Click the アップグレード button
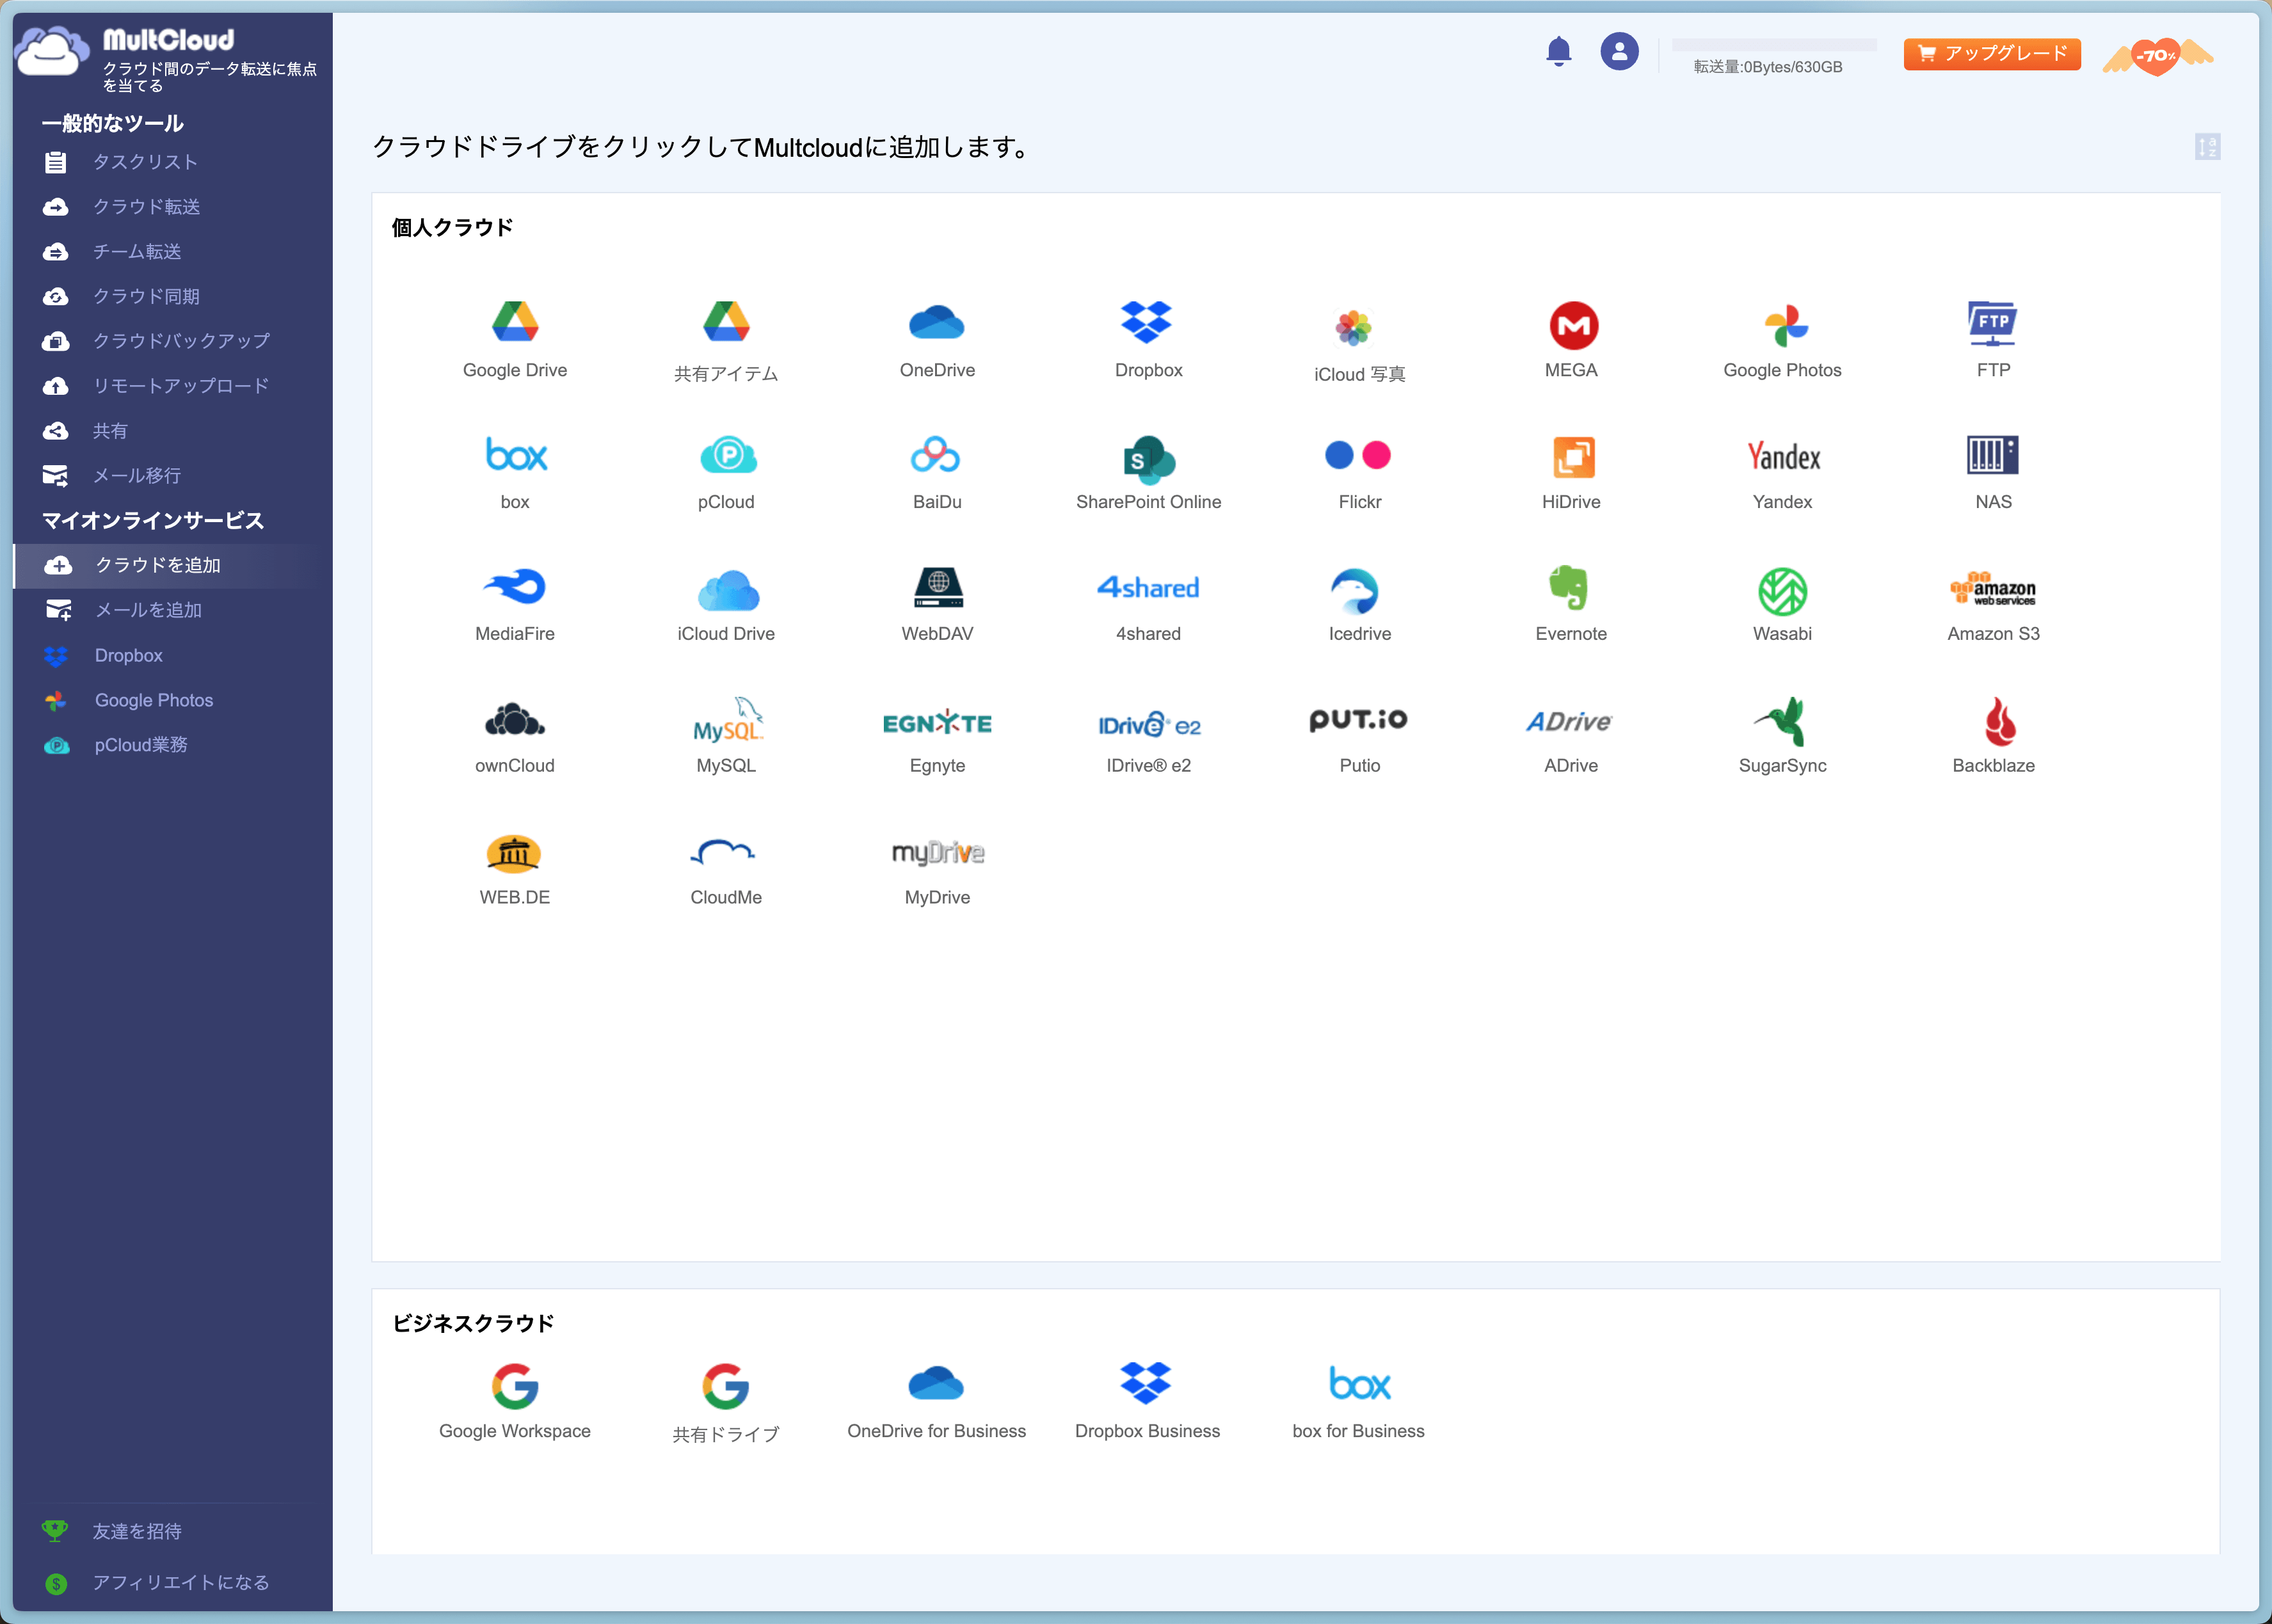 [1991, 53]
